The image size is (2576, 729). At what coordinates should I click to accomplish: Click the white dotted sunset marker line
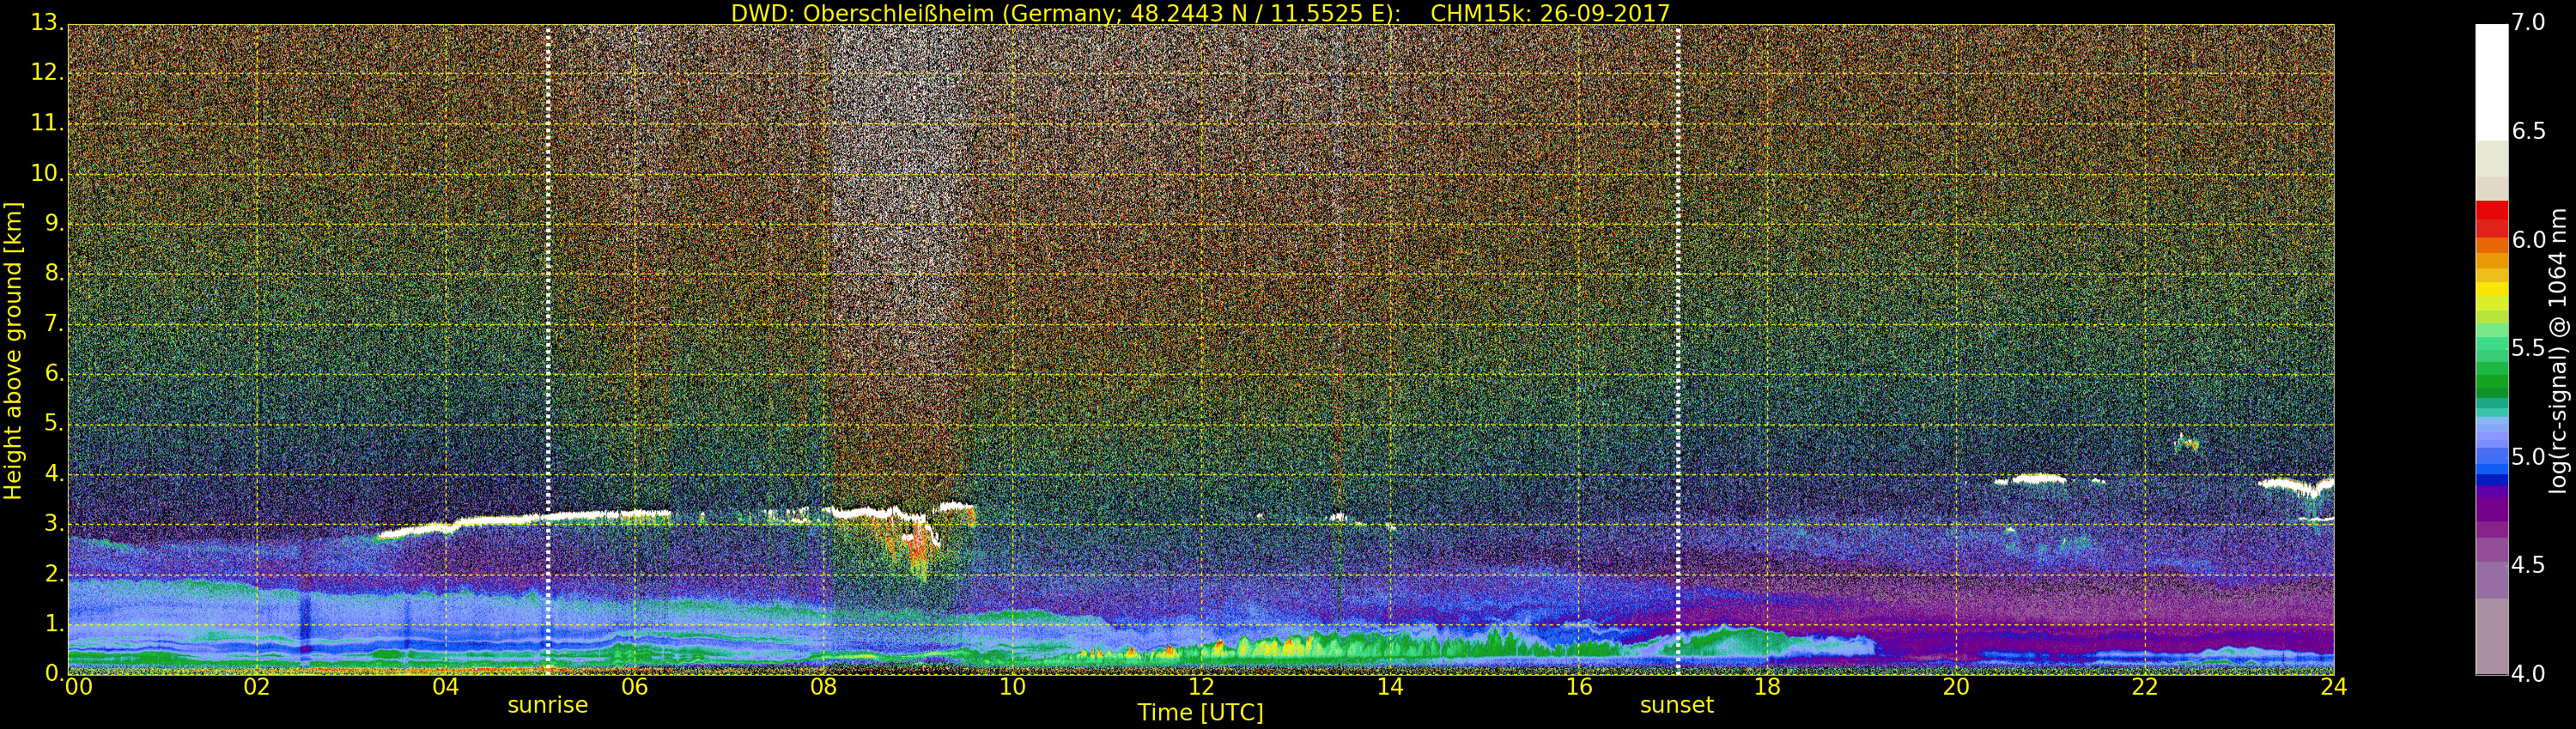tap(1678, 350)
